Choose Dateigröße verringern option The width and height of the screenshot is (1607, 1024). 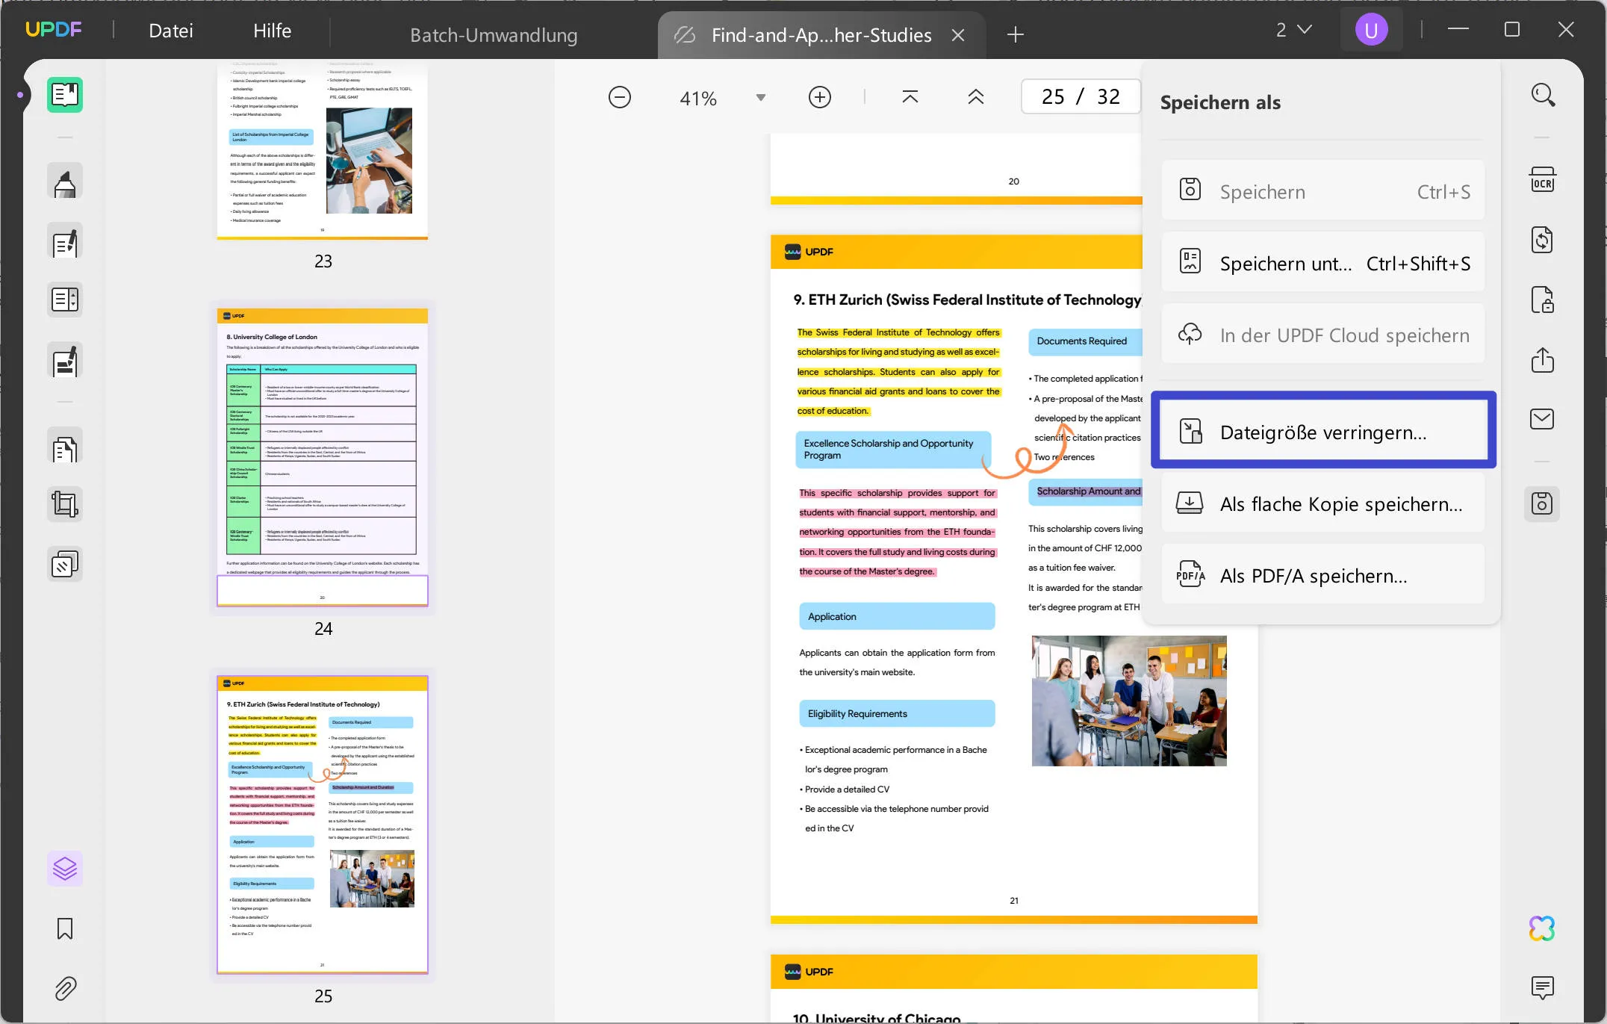click(x=1323, y=431)
